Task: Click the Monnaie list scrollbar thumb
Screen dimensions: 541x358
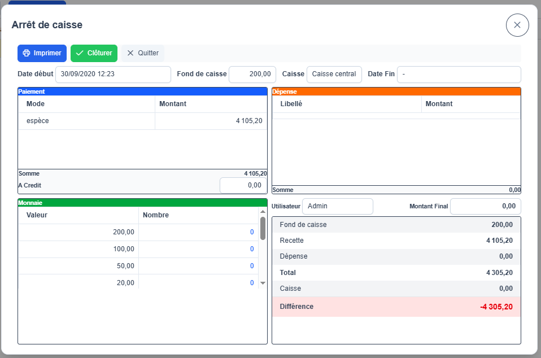Action: pyautogui.click(x=263, y=228)
